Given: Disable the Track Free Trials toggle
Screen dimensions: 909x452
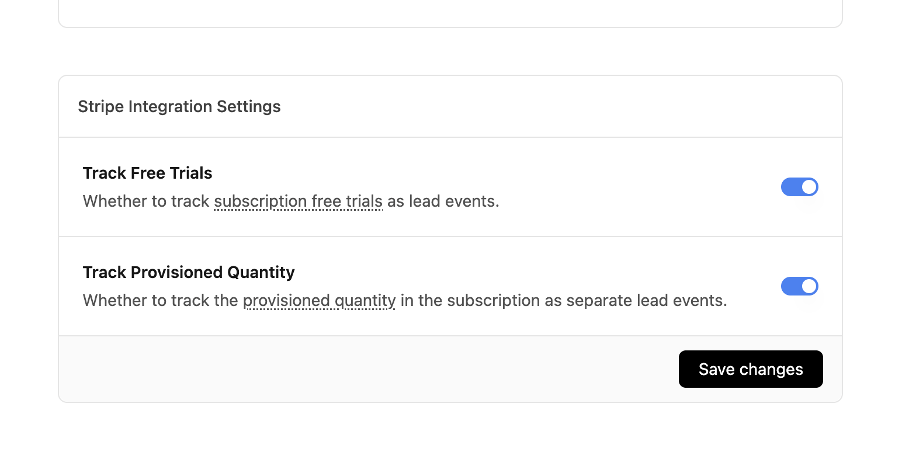Looking at the screenshot, I should coord(800,187).
